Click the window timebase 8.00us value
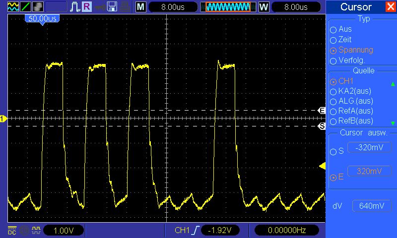The image size is (397, 238). click(296, 7)
